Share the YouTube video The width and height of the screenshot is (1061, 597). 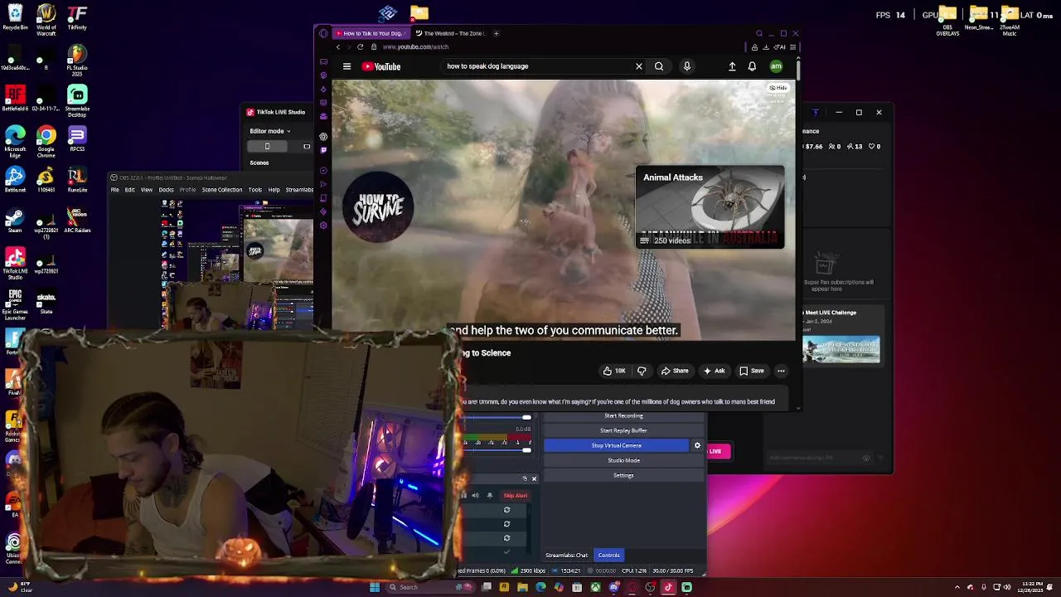point(675,371)
